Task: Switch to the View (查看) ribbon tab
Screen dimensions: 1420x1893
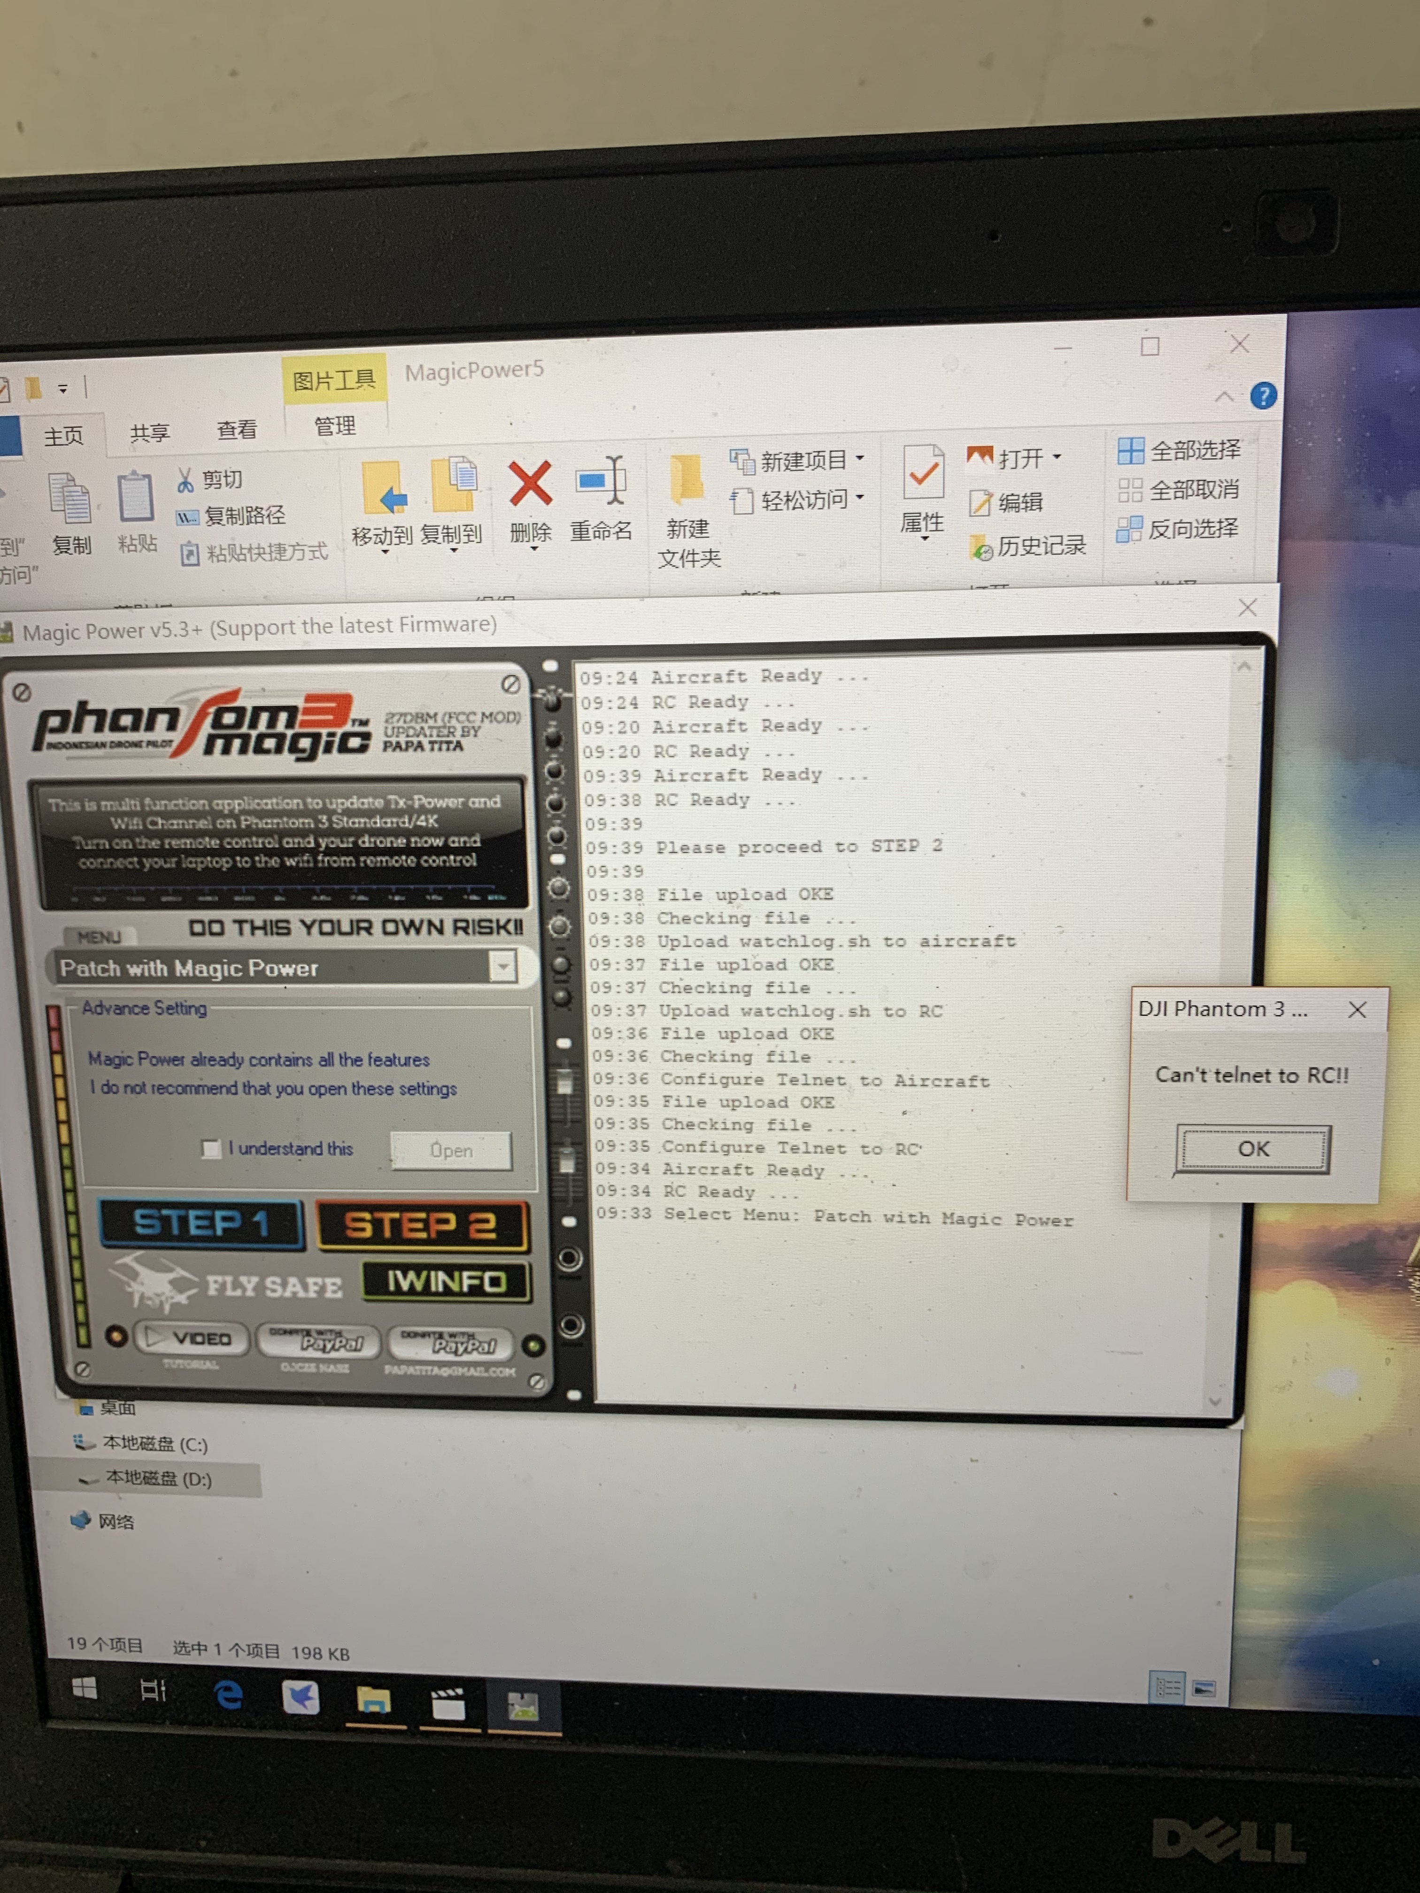Action: point(236,430)
